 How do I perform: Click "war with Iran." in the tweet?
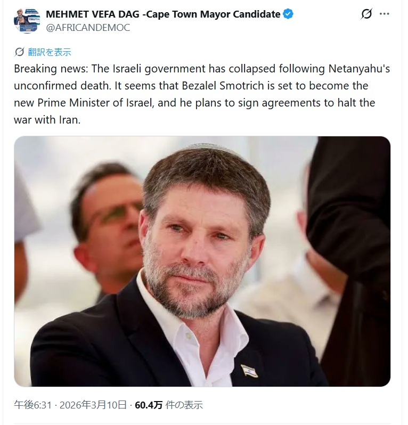coord(47,120)
